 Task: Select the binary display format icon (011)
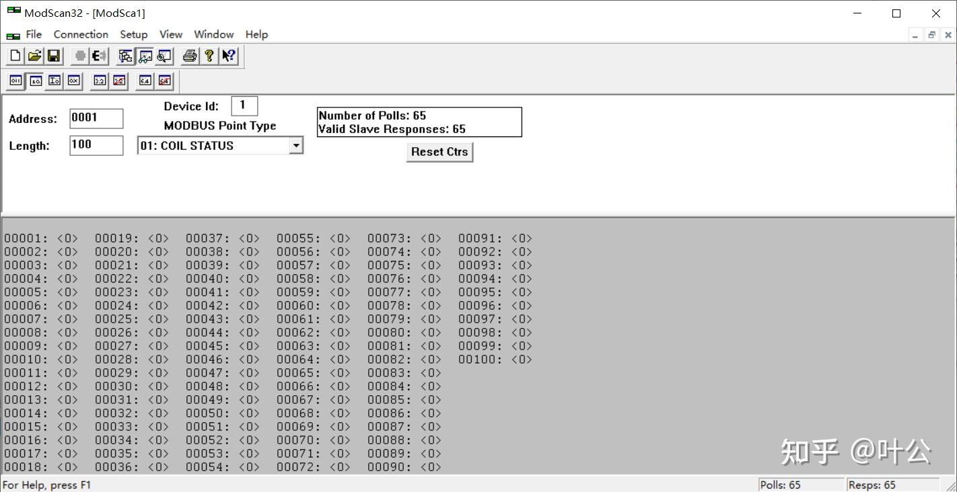tap(15, 81)
